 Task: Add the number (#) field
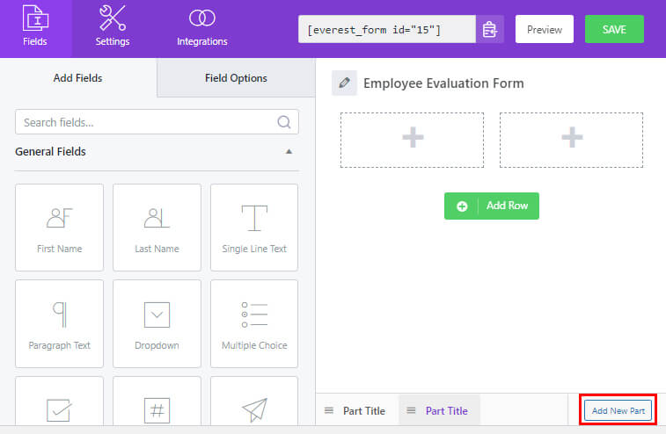click(157, 401)
